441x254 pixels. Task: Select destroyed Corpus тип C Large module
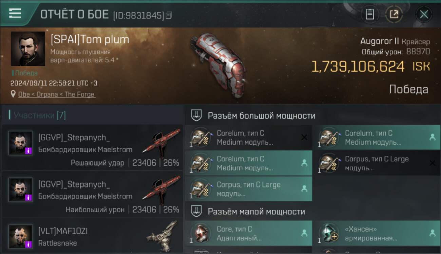(x=376, y=163)
